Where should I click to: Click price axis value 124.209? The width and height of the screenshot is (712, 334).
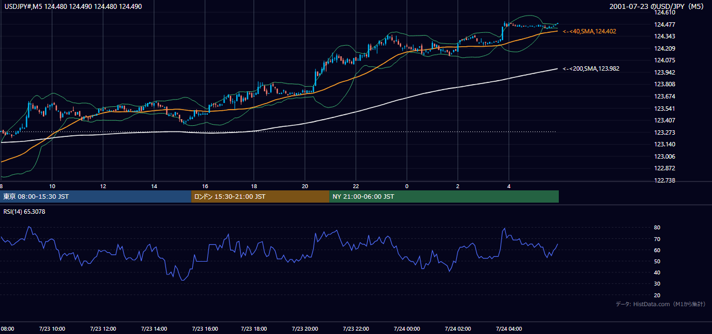(x=665, y=48)
